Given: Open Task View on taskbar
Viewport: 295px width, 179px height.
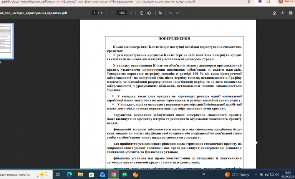Looking at the screenshot, I should (58, 174).
